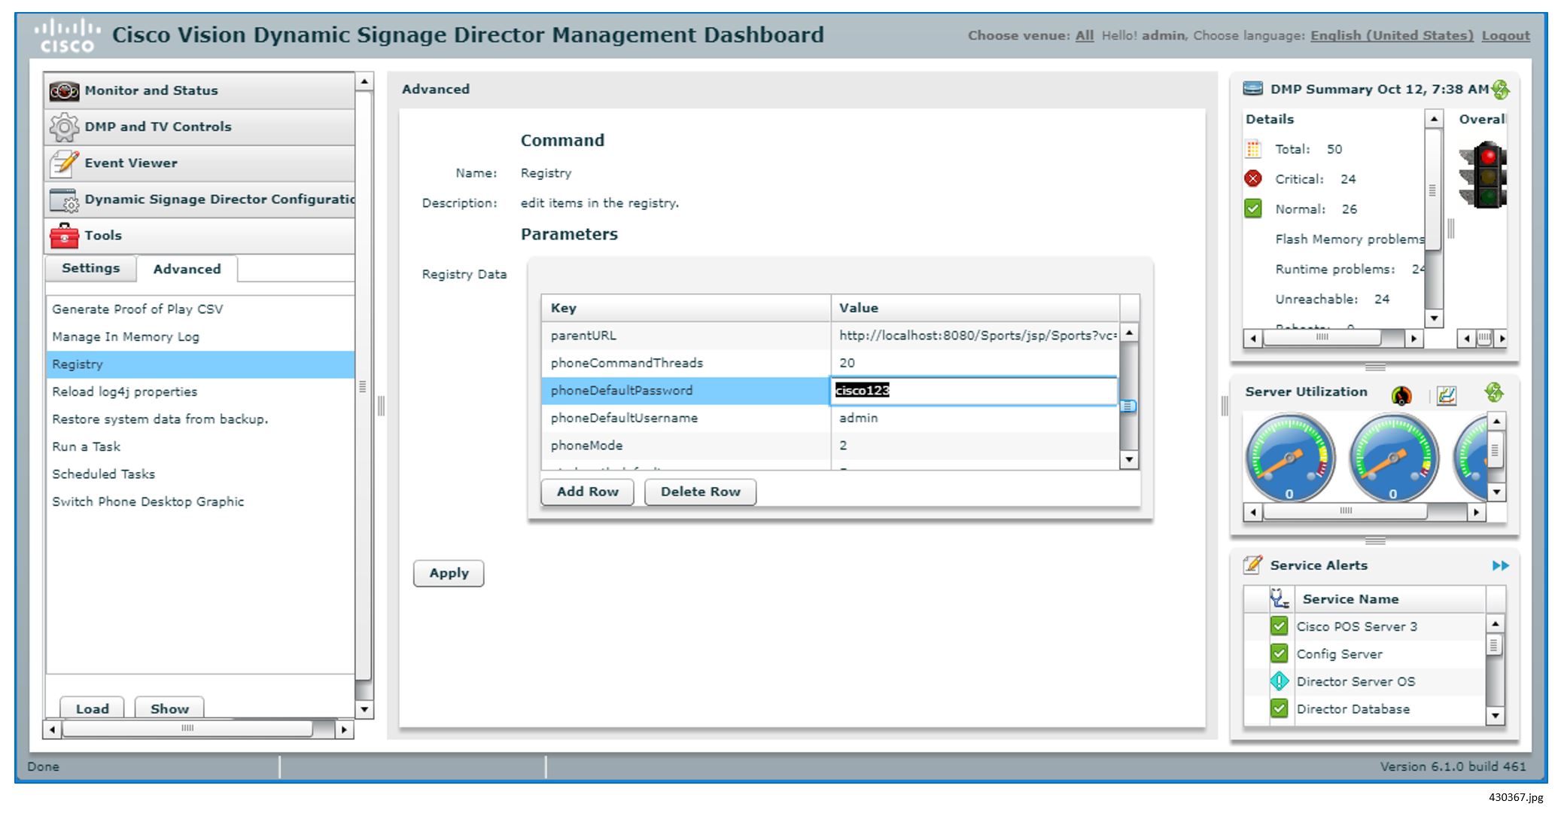Image resolution: width=1558 pixels, height=813 pixels.
Task: Click green Normal status checkmark
Action: click(x=1253, y=209)
